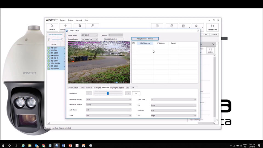The height and width of the screenshot is (148, 263).
Task: Expand the AGC dropdown set to High
Action: 173,116
